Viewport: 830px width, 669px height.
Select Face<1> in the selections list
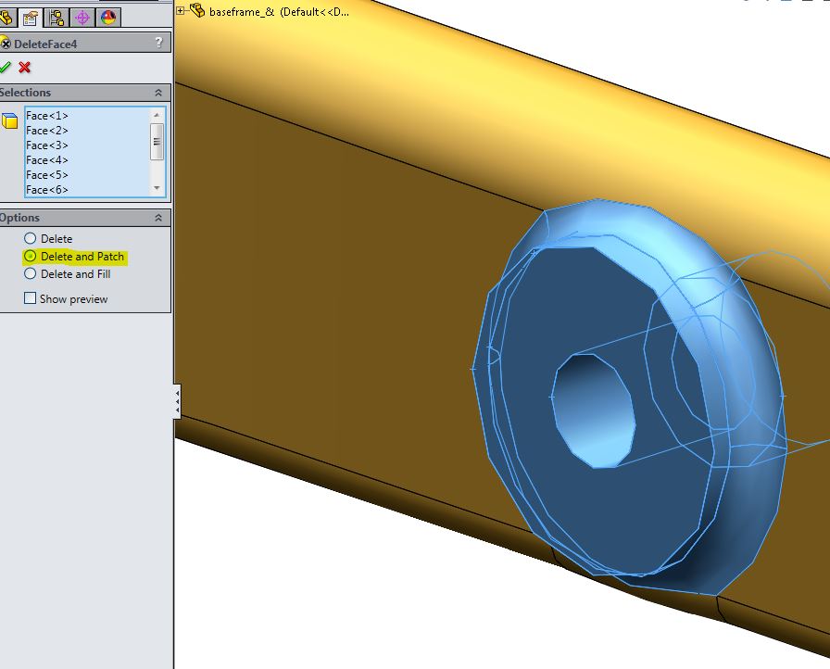(47, 116)
